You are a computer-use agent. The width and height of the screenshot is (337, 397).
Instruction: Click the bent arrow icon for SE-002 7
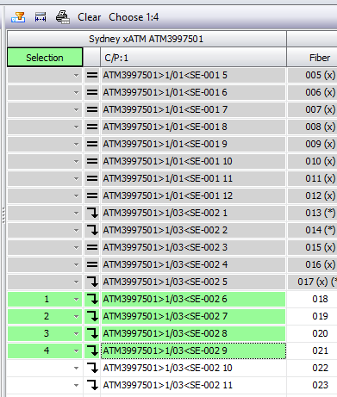pos(92,316)
